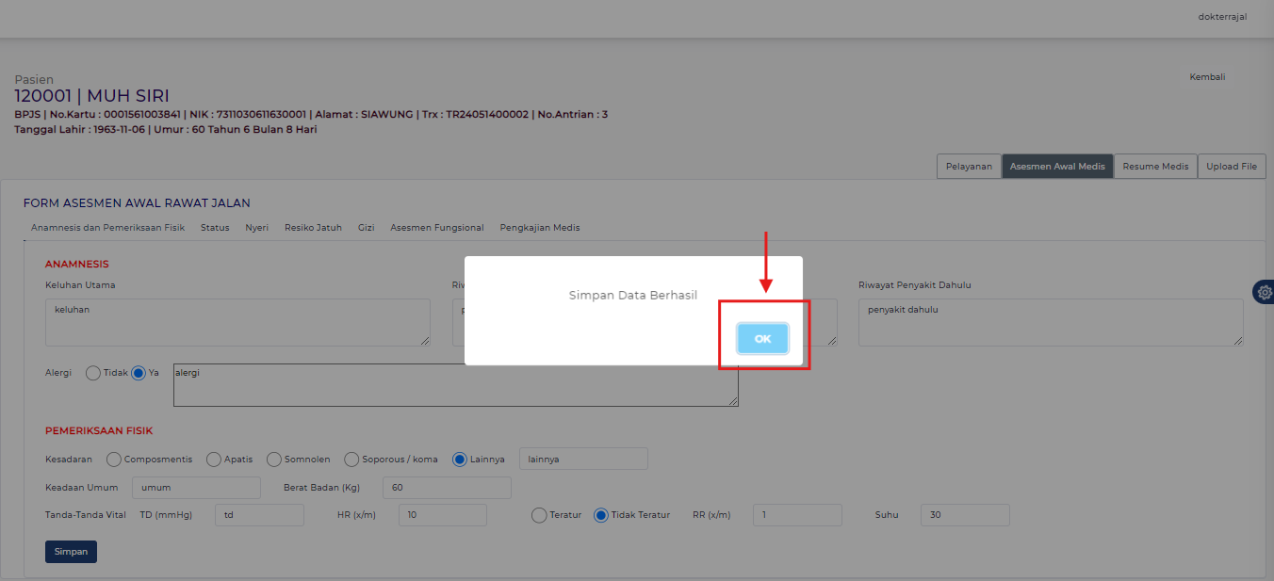Open the Nyeri sub-tab
This screenshot has width=1274, height=581.
click(256, 228)
